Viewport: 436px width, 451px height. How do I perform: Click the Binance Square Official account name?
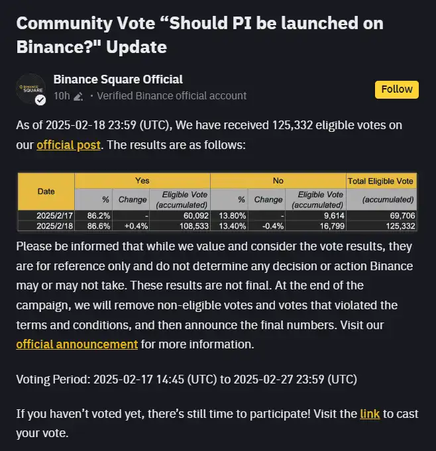pyautogui.click(x=117, y=79)
